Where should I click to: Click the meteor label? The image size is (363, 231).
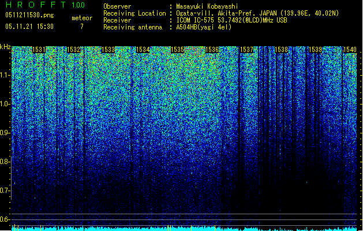tap(82, 18)
